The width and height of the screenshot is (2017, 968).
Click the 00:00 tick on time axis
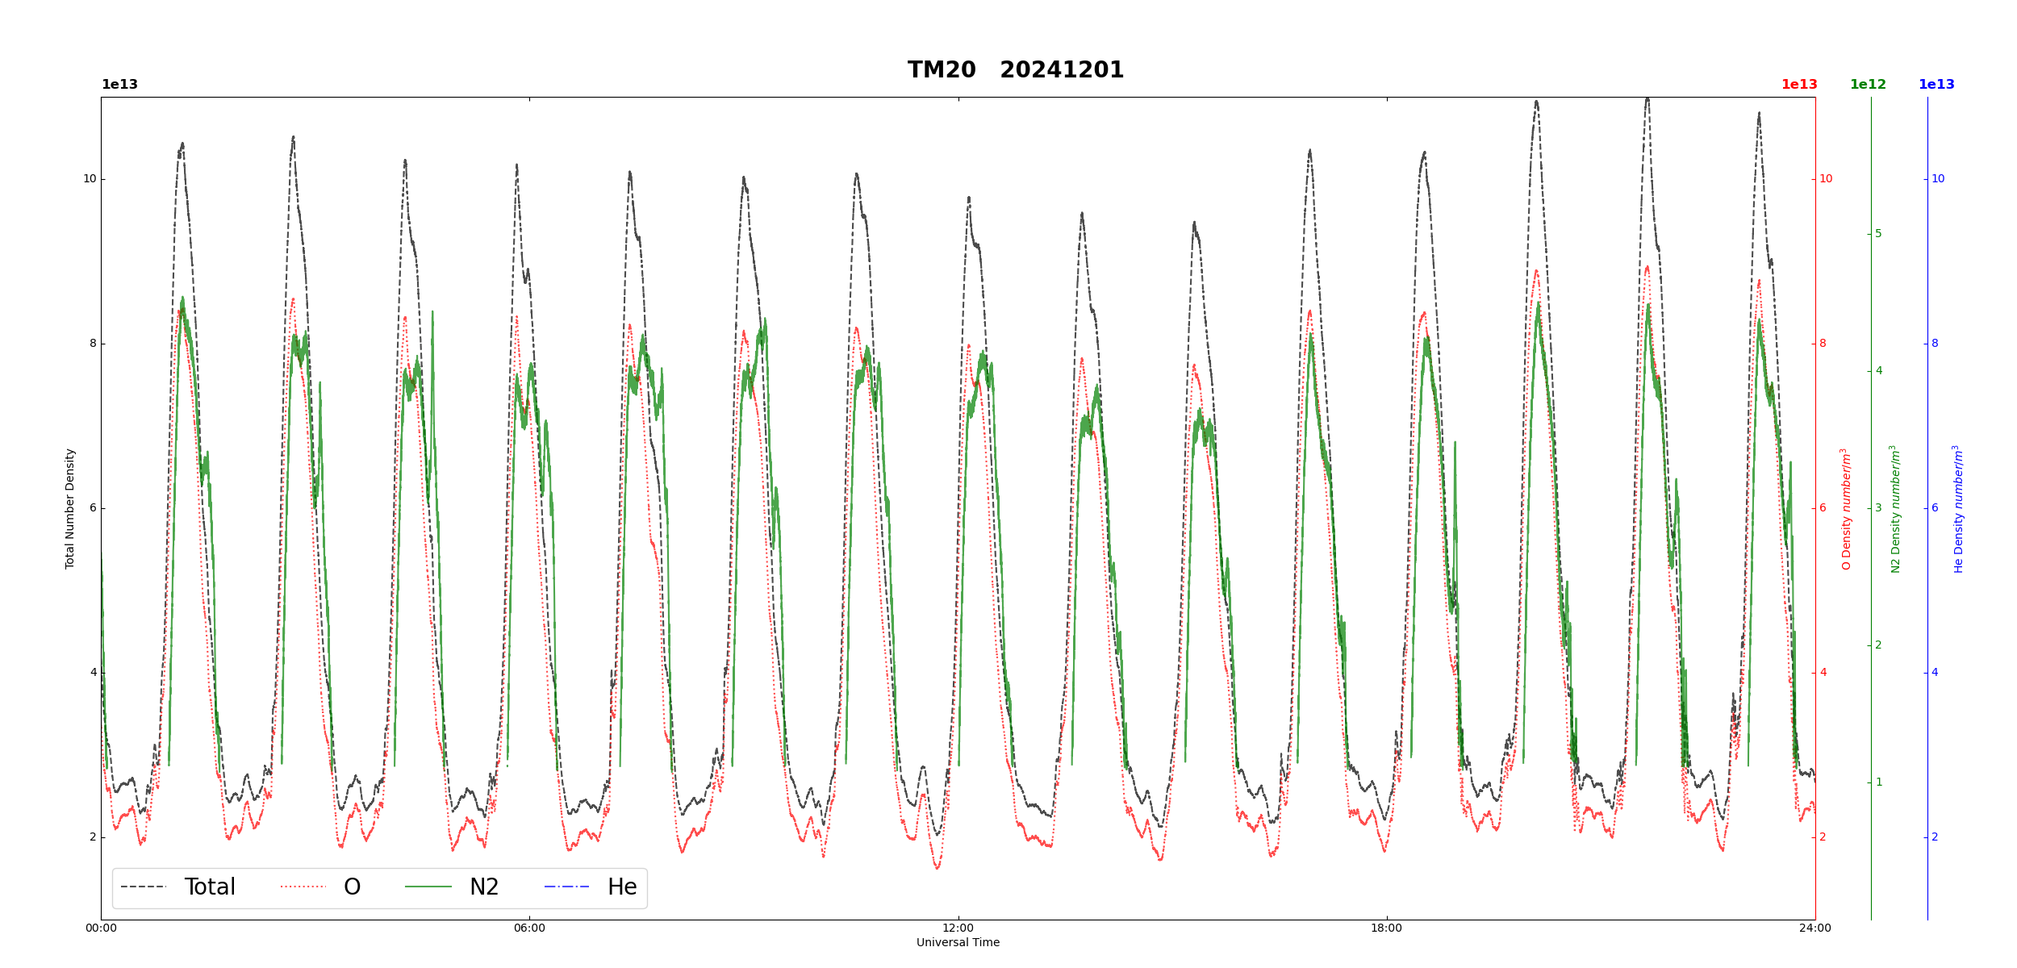point(101,928)
